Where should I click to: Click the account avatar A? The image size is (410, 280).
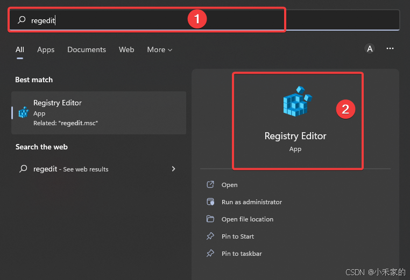(370, 48)
